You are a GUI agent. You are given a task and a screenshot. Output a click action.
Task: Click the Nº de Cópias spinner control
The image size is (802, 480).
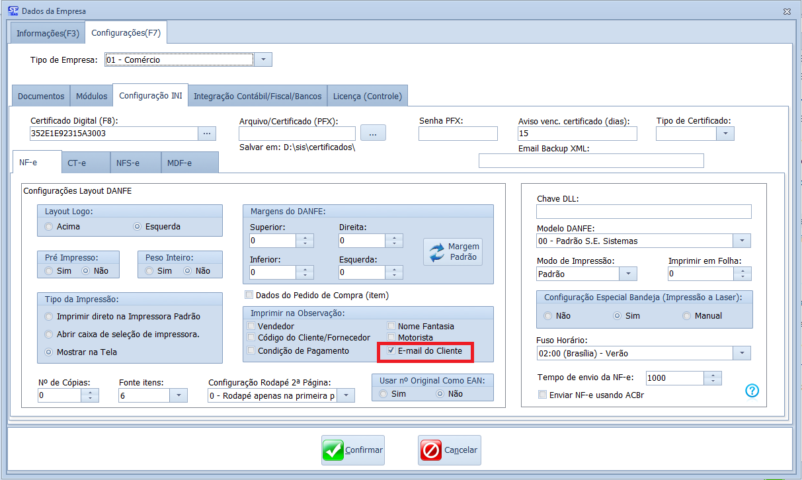(90, 395)
